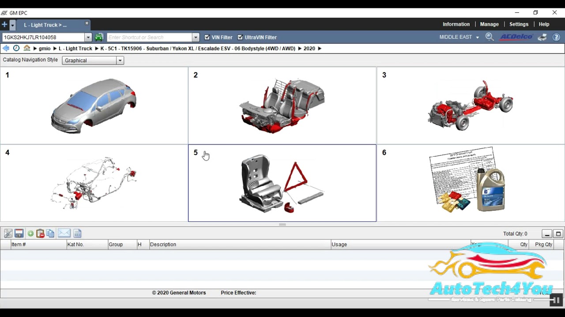Open category 1 car body thumbnail
Image resolution: width=565 pixels, height=317 pixels.
click(94, 106)
